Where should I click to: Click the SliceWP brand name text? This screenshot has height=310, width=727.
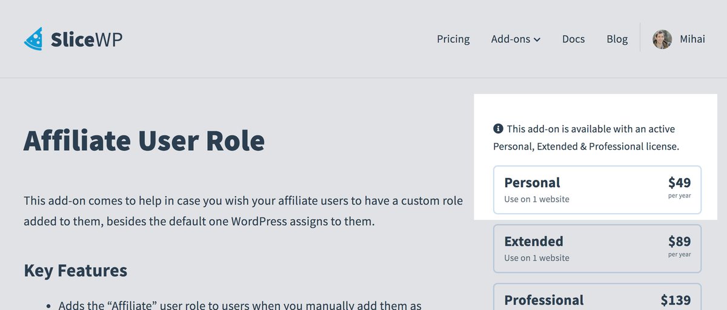coord(87,39)
